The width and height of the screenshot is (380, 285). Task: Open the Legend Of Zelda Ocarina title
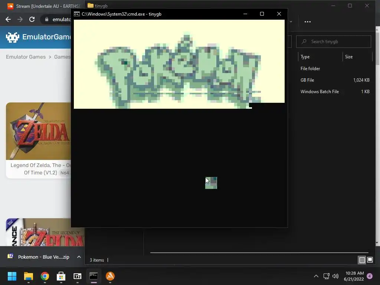(40, 169)
